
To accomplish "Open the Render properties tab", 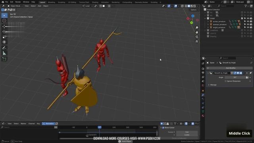I will (x=203, y=69).
